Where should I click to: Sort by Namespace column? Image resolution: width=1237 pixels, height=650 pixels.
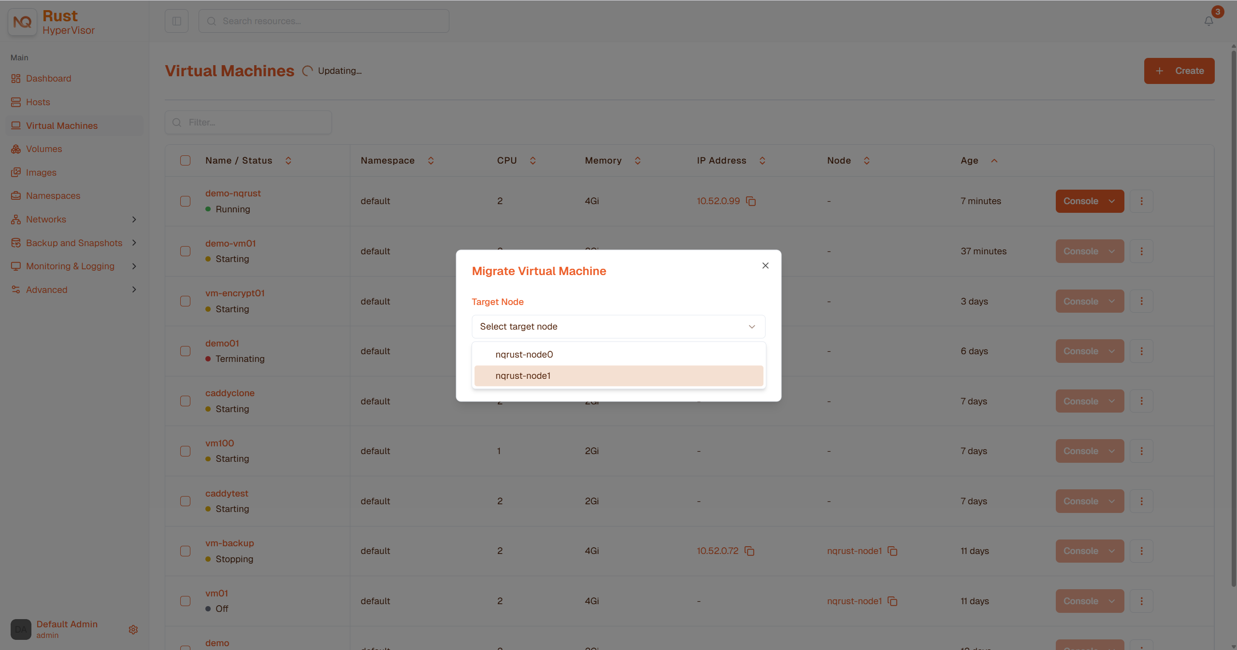(431, 161)
